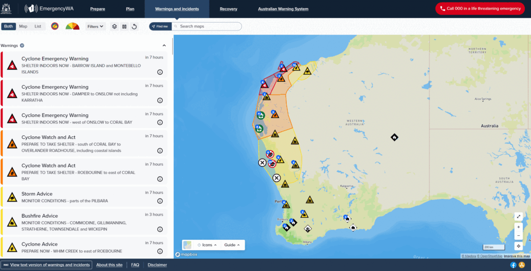
Task: Toggle the split columns view icon
Action: tap(124, 26)
